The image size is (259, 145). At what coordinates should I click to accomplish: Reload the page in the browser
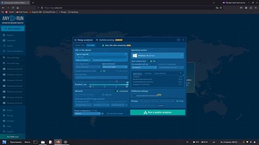pyautogui.click(x=13, y=8)
